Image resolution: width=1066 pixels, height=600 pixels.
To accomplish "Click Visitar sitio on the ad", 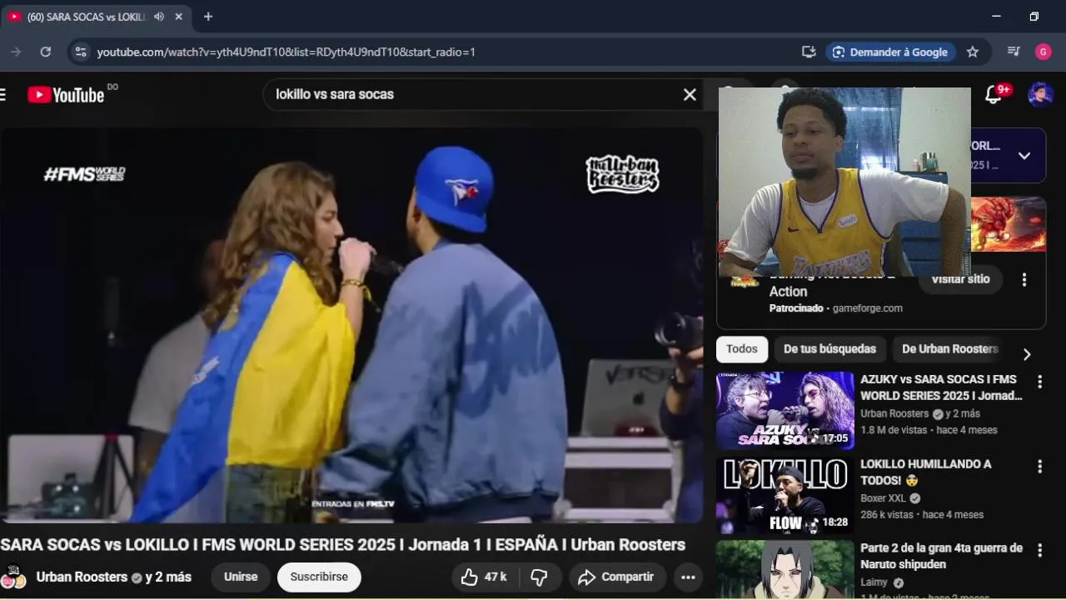I will [x=961, y=279].
